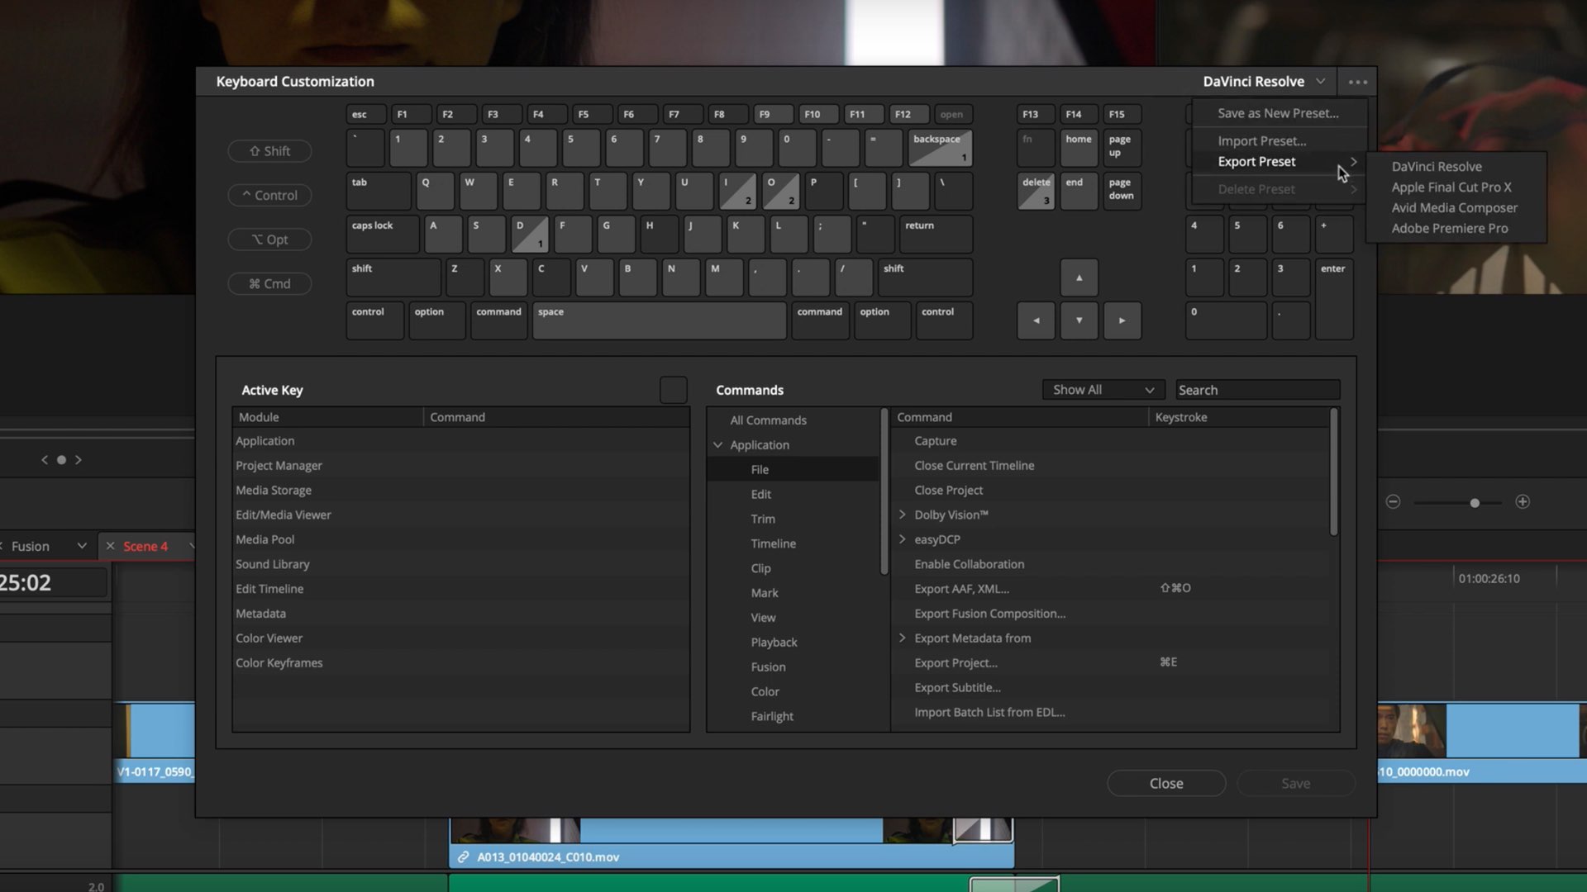The height and width of the screenshot is (892, 1587).
Task: Go to previous page arrow in background panel
Action: (45, 460)
